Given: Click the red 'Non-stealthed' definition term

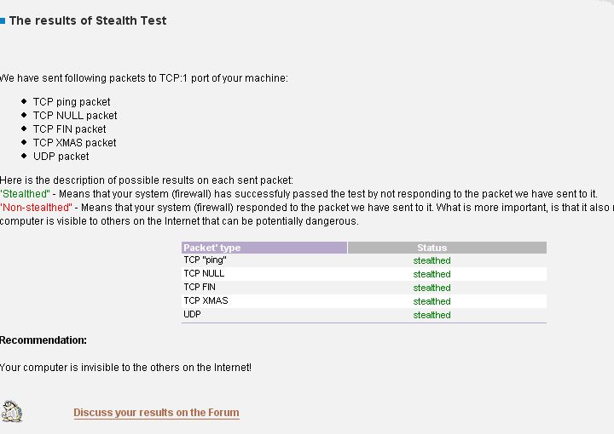Looking at the screenshot, I should point(36,208).
